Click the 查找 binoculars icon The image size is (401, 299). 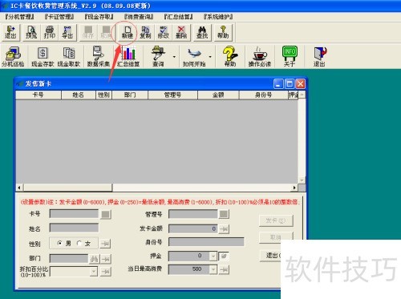[x=202, y=32]
